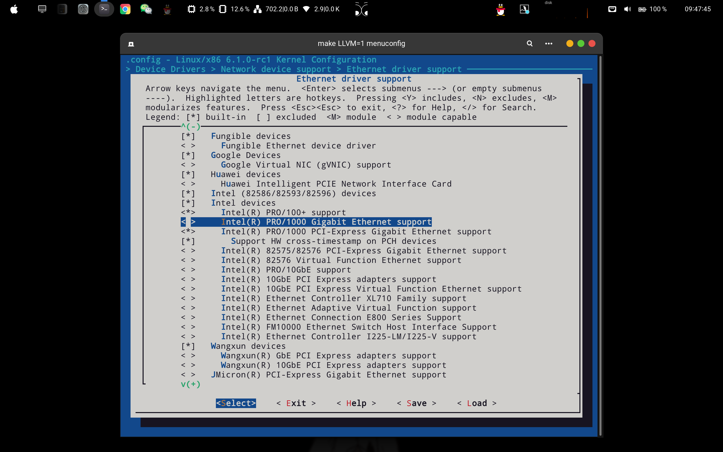Toggle the Fungible devices checkbox
723x452 pixels.
click(x=188, y=136)
